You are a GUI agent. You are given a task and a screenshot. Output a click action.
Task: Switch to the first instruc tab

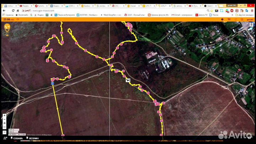point(10,6)
